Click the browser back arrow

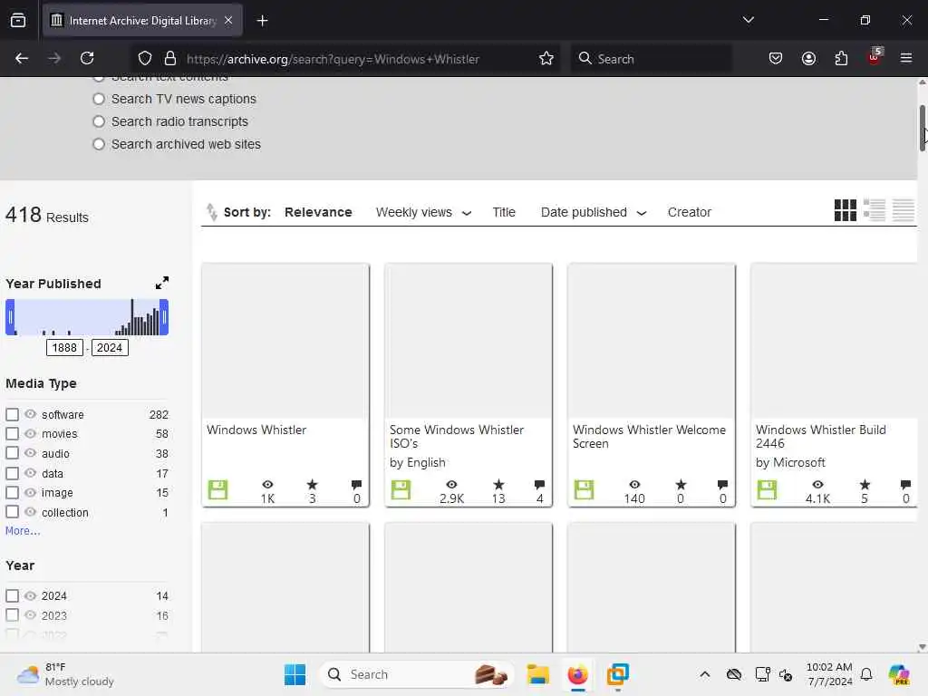[22, 58]
